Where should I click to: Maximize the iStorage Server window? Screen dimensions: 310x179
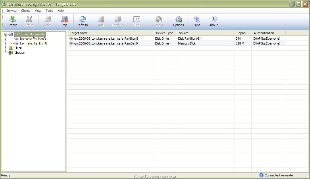[299, 4]
